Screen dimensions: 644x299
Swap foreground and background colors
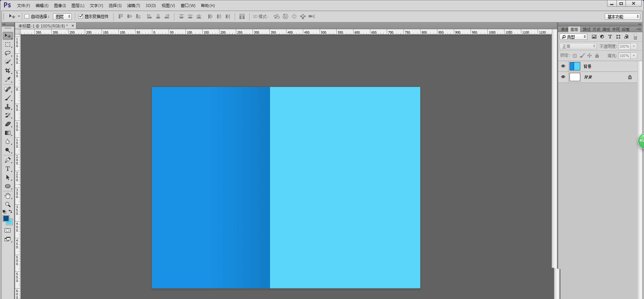(10, 211)
